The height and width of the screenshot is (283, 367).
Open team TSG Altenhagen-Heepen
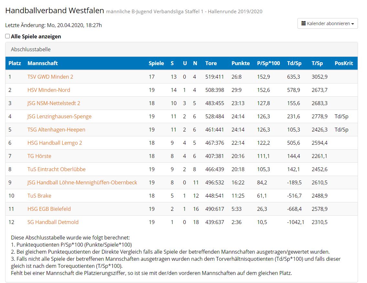[56, 130]
